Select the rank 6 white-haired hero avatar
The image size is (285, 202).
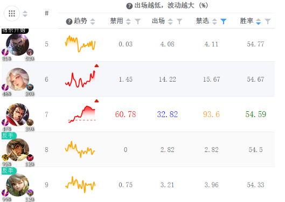click(x=17, y=79)
